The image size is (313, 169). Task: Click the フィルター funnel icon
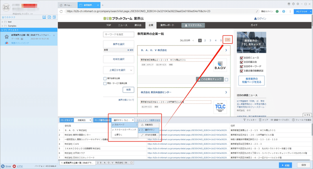(x=245, y=120)
